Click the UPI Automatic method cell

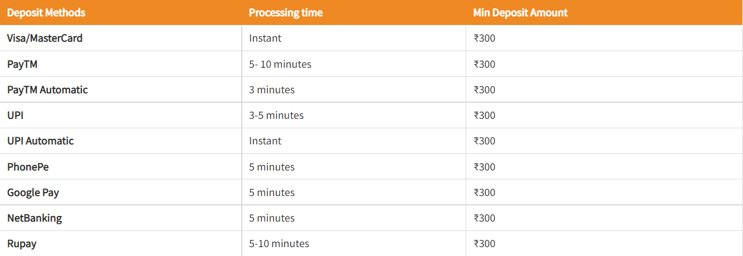click(x=40, y=140)
